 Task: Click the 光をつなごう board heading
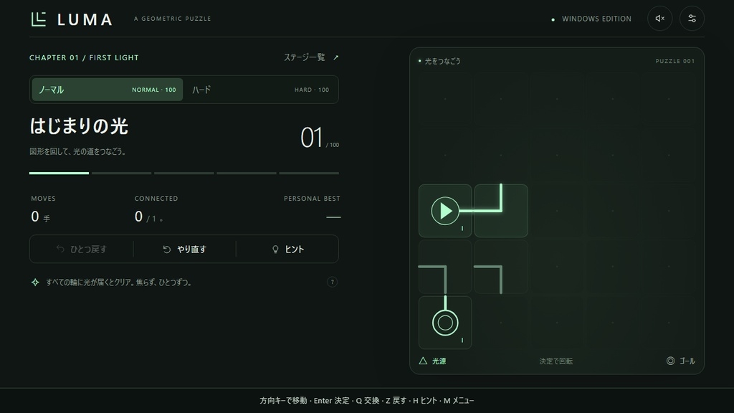442,61
